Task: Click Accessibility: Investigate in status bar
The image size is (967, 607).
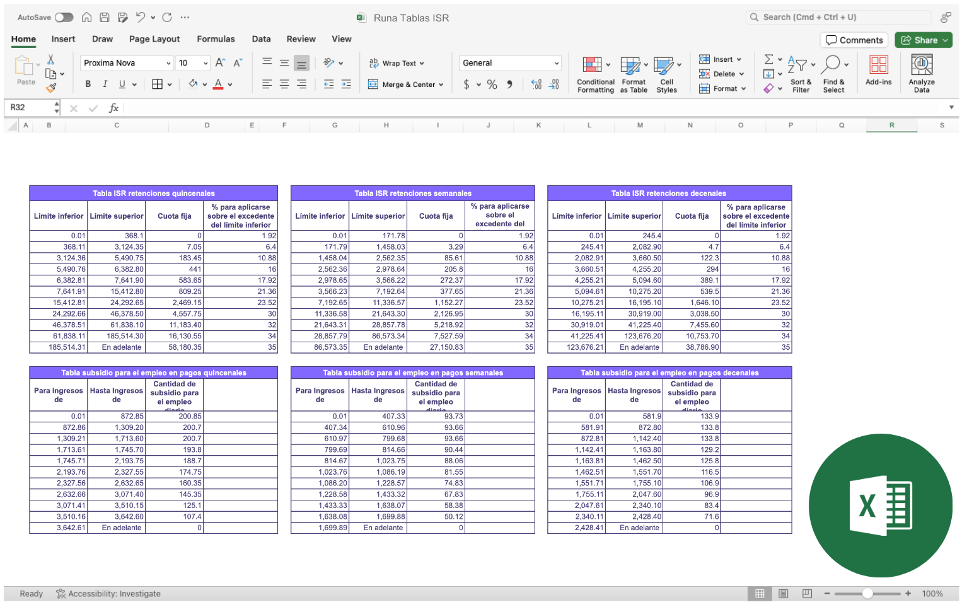Action: coord(108,594)
